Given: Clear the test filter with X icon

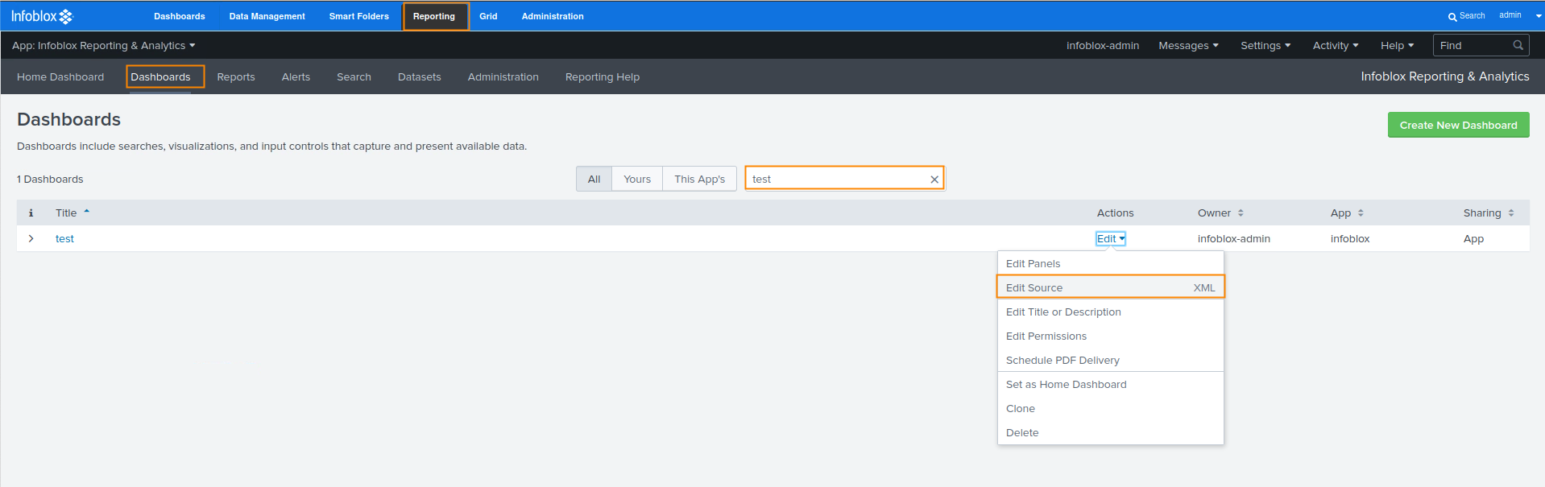Looking at the screenshot, I should 934,180.
